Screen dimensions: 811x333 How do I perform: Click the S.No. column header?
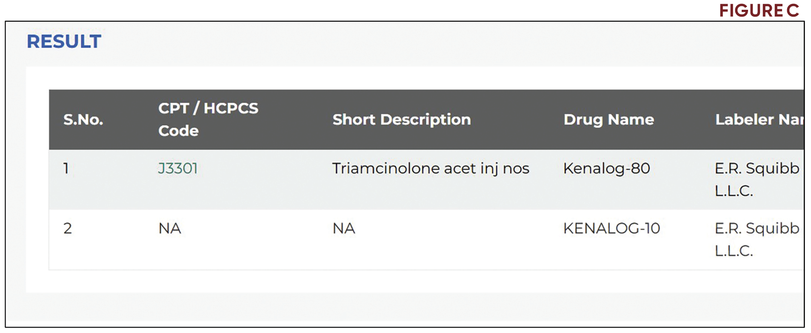(82, 120)
